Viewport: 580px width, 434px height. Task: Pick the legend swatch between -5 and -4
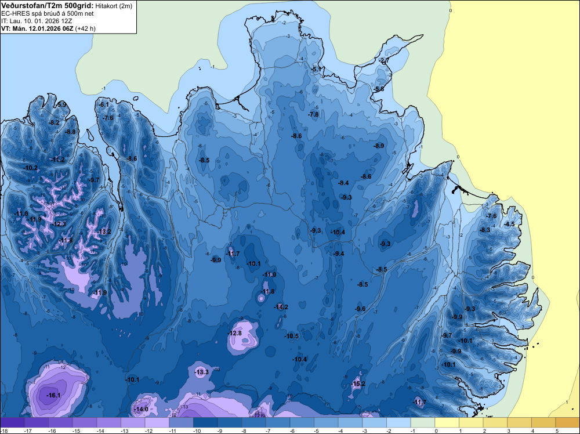(326, 422)
